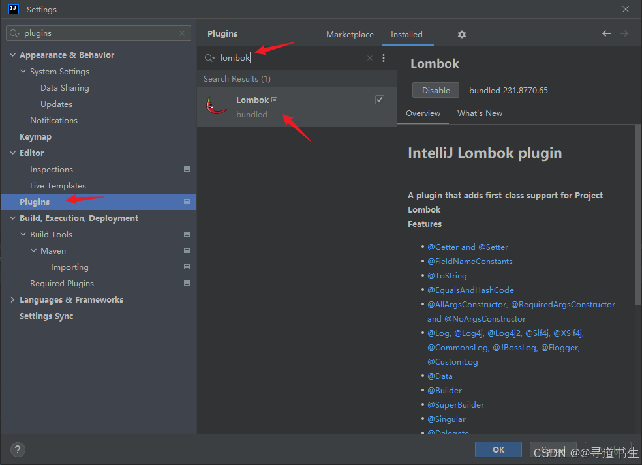Screen dimensions: 642x465
Task: Open the @Getter and @Setter link
Action: (x=468, y=247)
